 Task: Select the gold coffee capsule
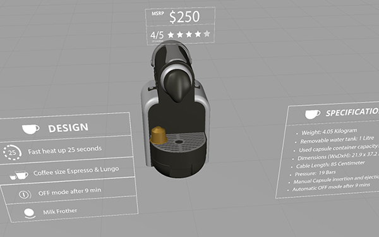click(159, 135)
